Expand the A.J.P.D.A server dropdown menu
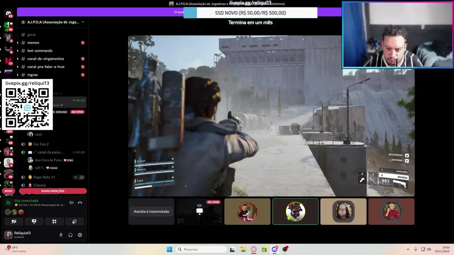The image size is (454, 255). (x=83, y=22)
